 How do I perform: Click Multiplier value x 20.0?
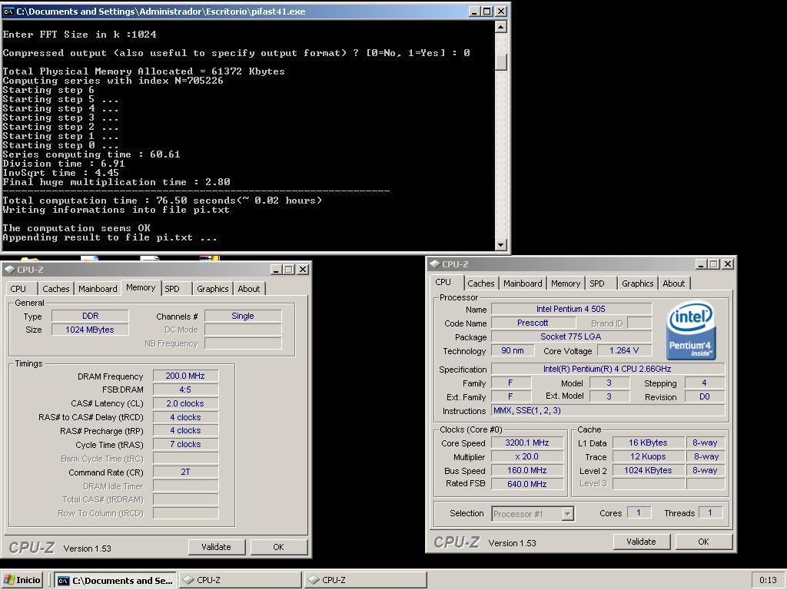click(527, 456)
